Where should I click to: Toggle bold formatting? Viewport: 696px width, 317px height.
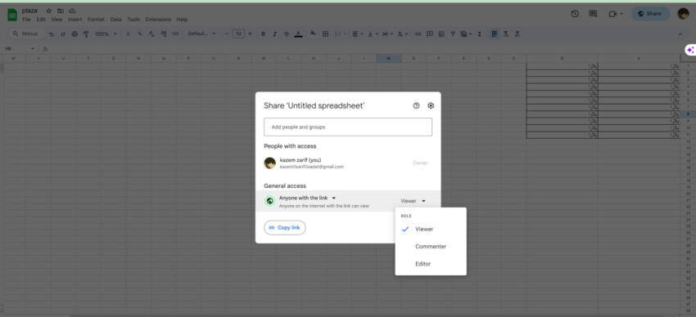pyautogui.click(x=263, y=34)
